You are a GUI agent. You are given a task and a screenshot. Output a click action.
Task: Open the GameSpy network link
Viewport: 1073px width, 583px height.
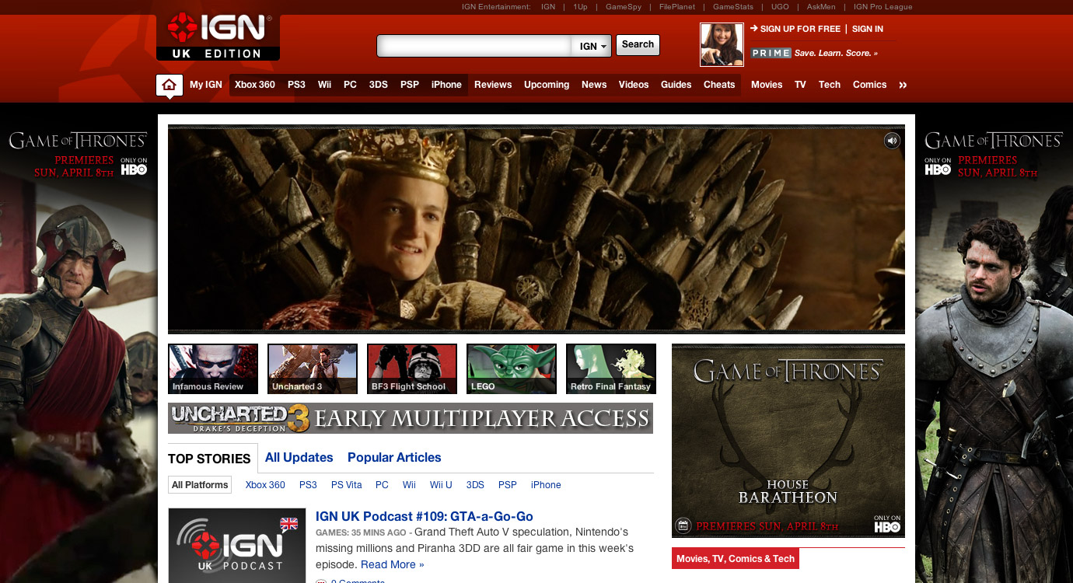624,7
